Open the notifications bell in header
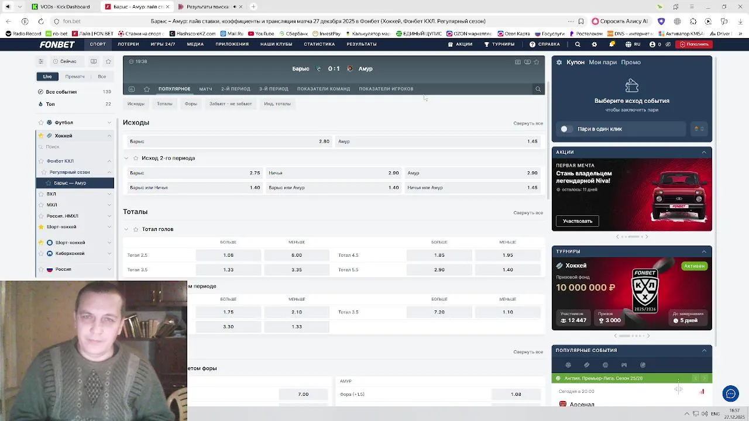The height and width of the screenshot is (421, 749). pos(612,44)
